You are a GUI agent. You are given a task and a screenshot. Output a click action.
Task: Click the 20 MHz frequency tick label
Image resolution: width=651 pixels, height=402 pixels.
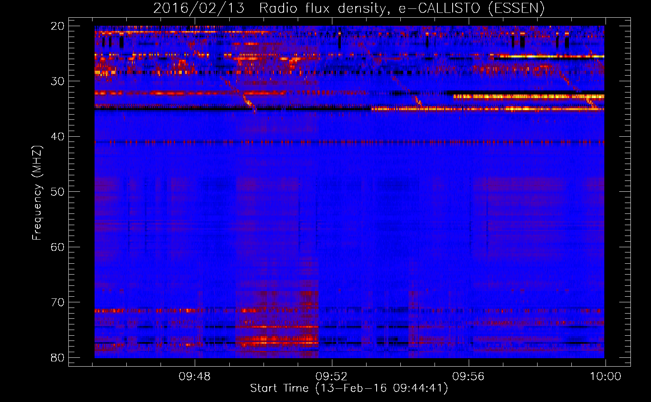point(58,26)
